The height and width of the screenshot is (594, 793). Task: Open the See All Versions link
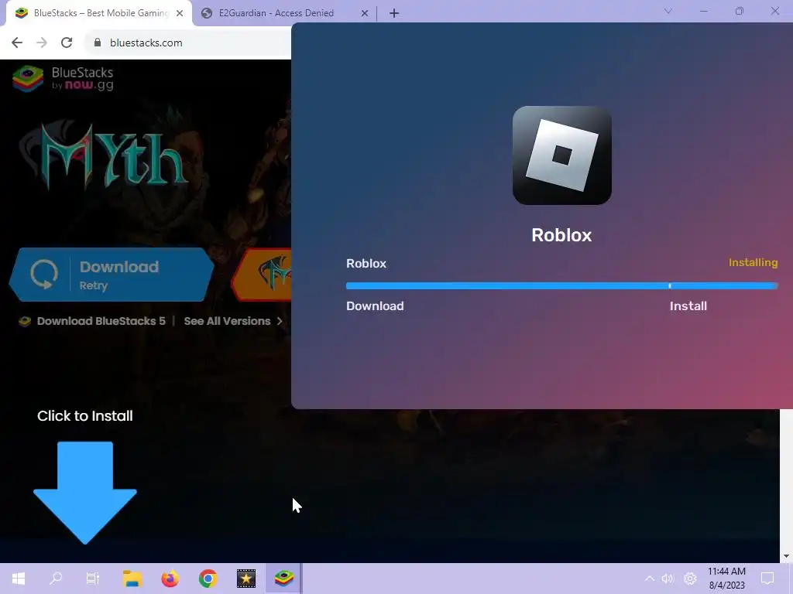click(227, 321)
